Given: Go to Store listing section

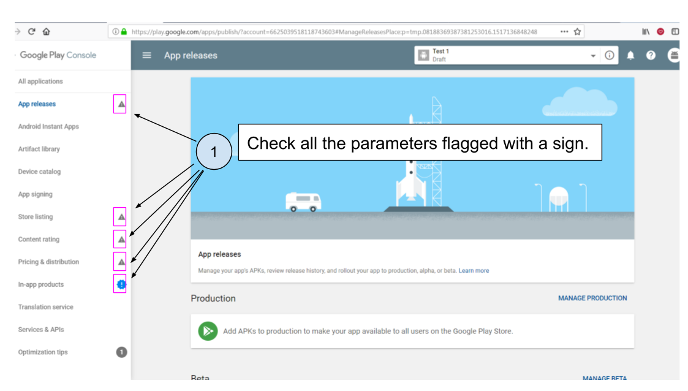Looking at the screenshot, I should pos(36,217).
